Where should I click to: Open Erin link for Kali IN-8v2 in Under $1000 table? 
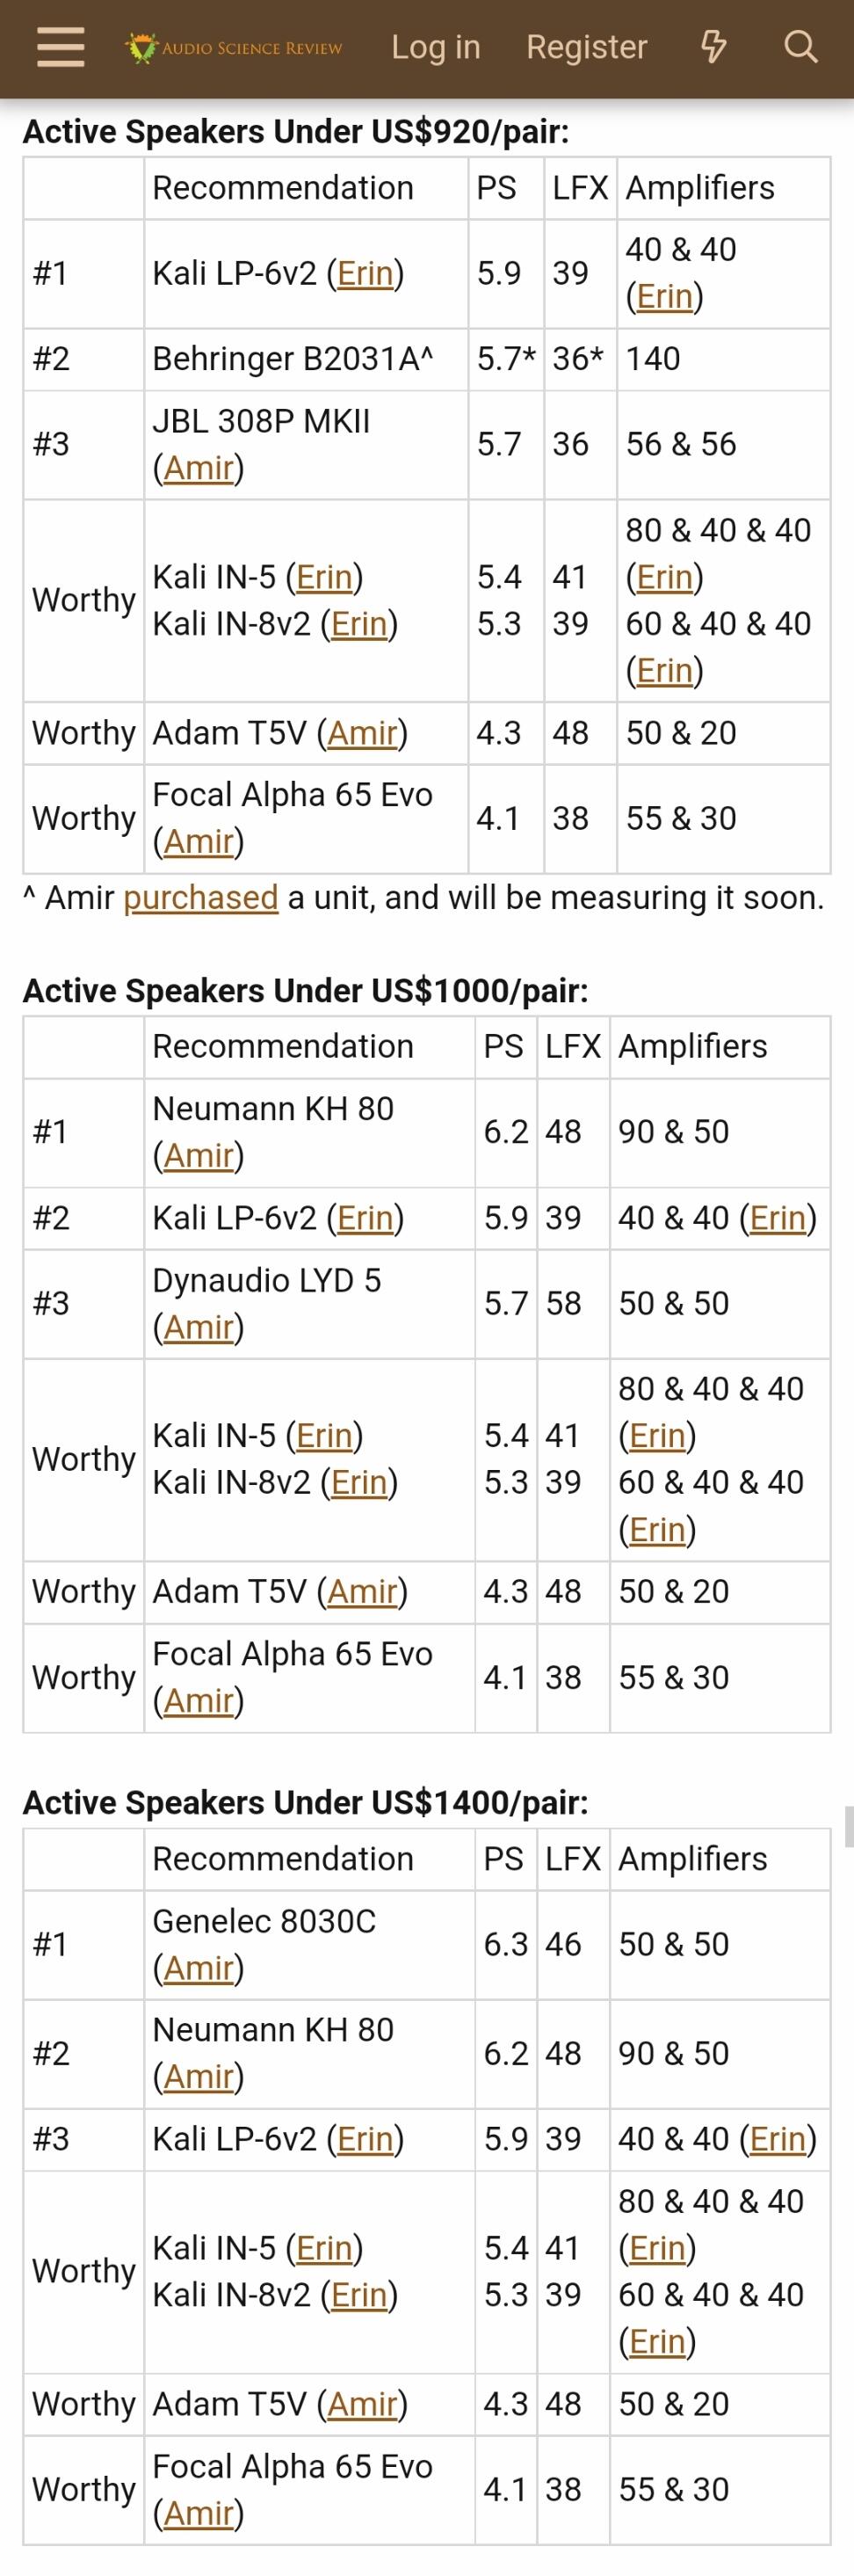[358, 1482]
